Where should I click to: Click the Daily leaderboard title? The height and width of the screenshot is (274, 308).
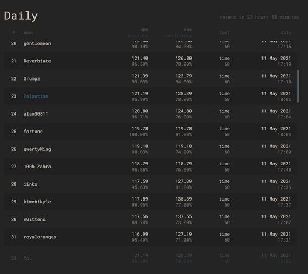[21, 16]
